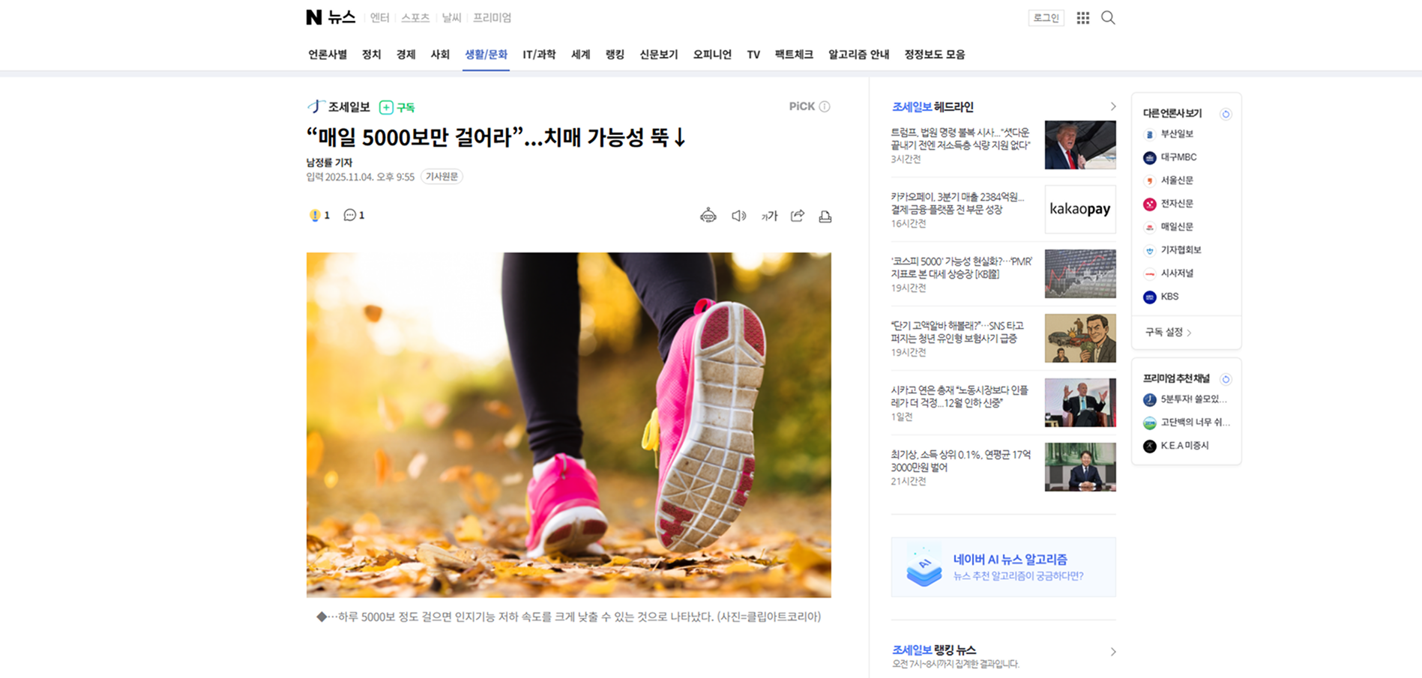The height and width of the screenshot is (678, 1422).
Task: Play article audio with speaker icon
Action: 738,216
